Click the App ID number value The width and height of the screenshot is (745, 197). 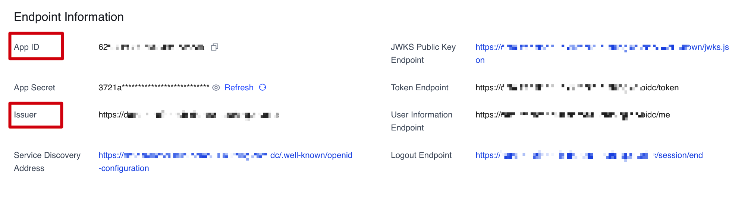[x=151, y=47]
